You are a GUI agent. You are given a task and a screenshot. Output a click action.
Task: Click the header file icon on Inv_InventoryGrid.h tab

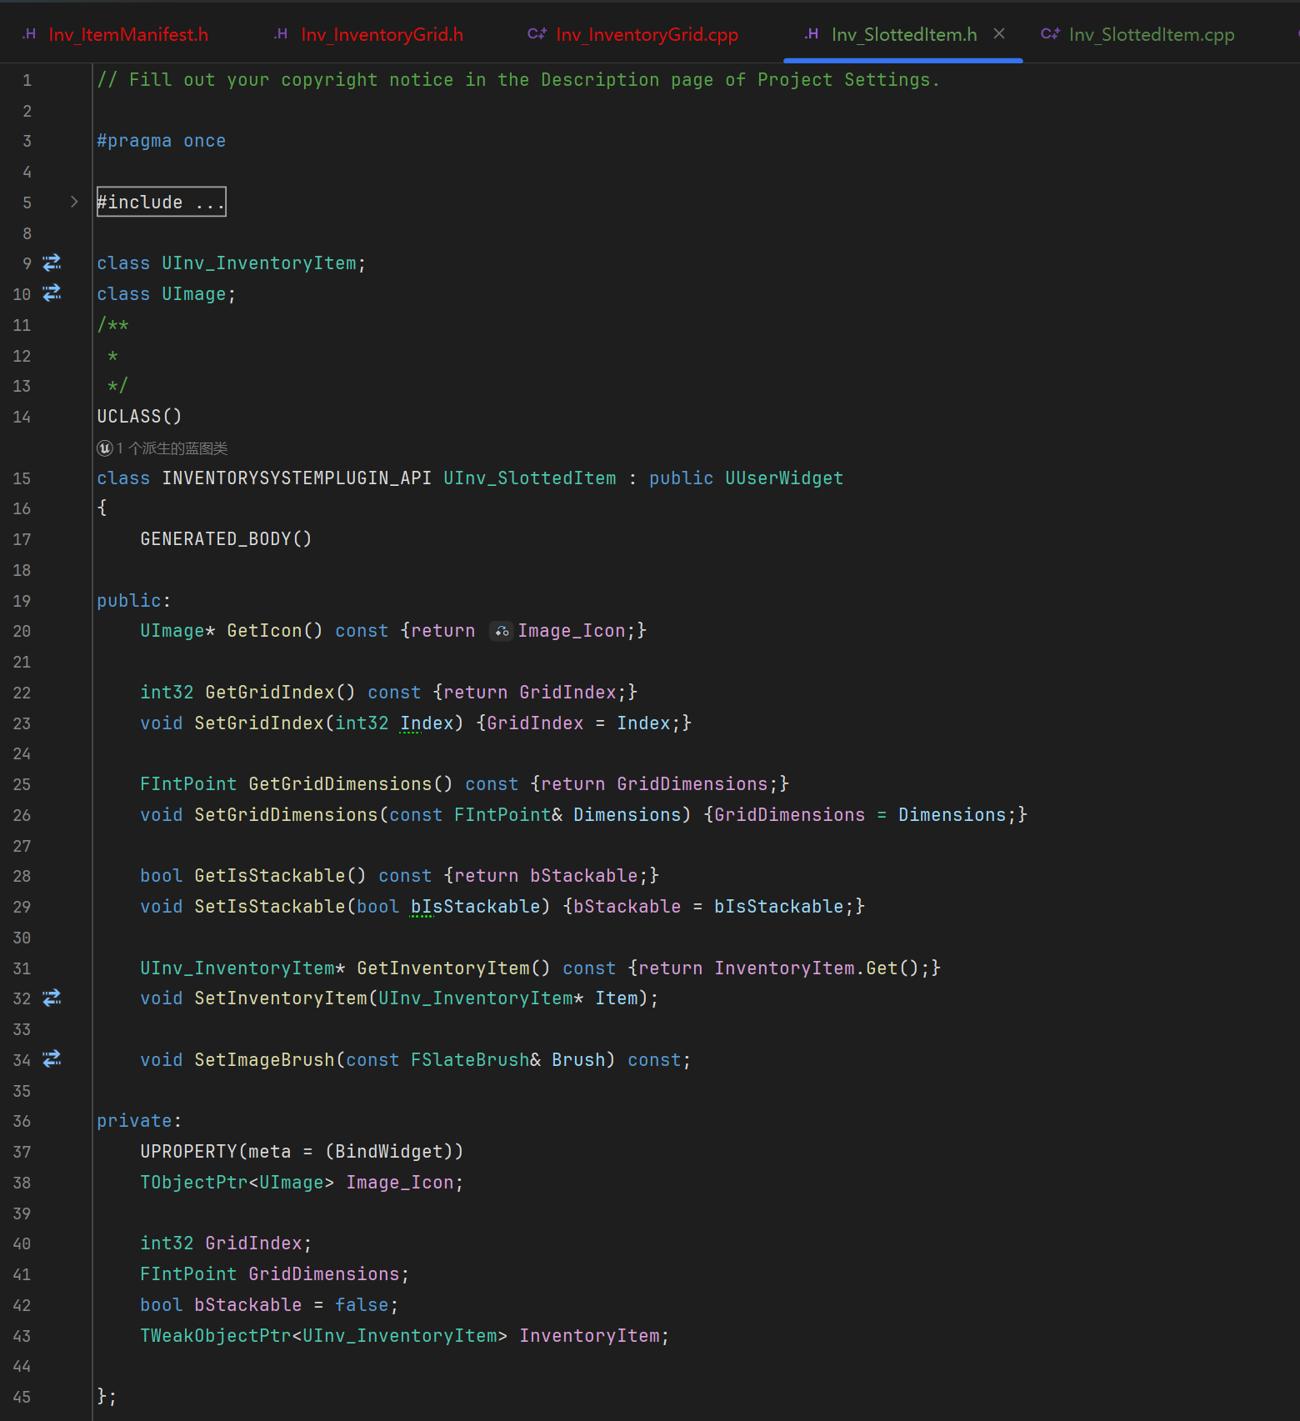pyautogui.click(x=281, y=34)
